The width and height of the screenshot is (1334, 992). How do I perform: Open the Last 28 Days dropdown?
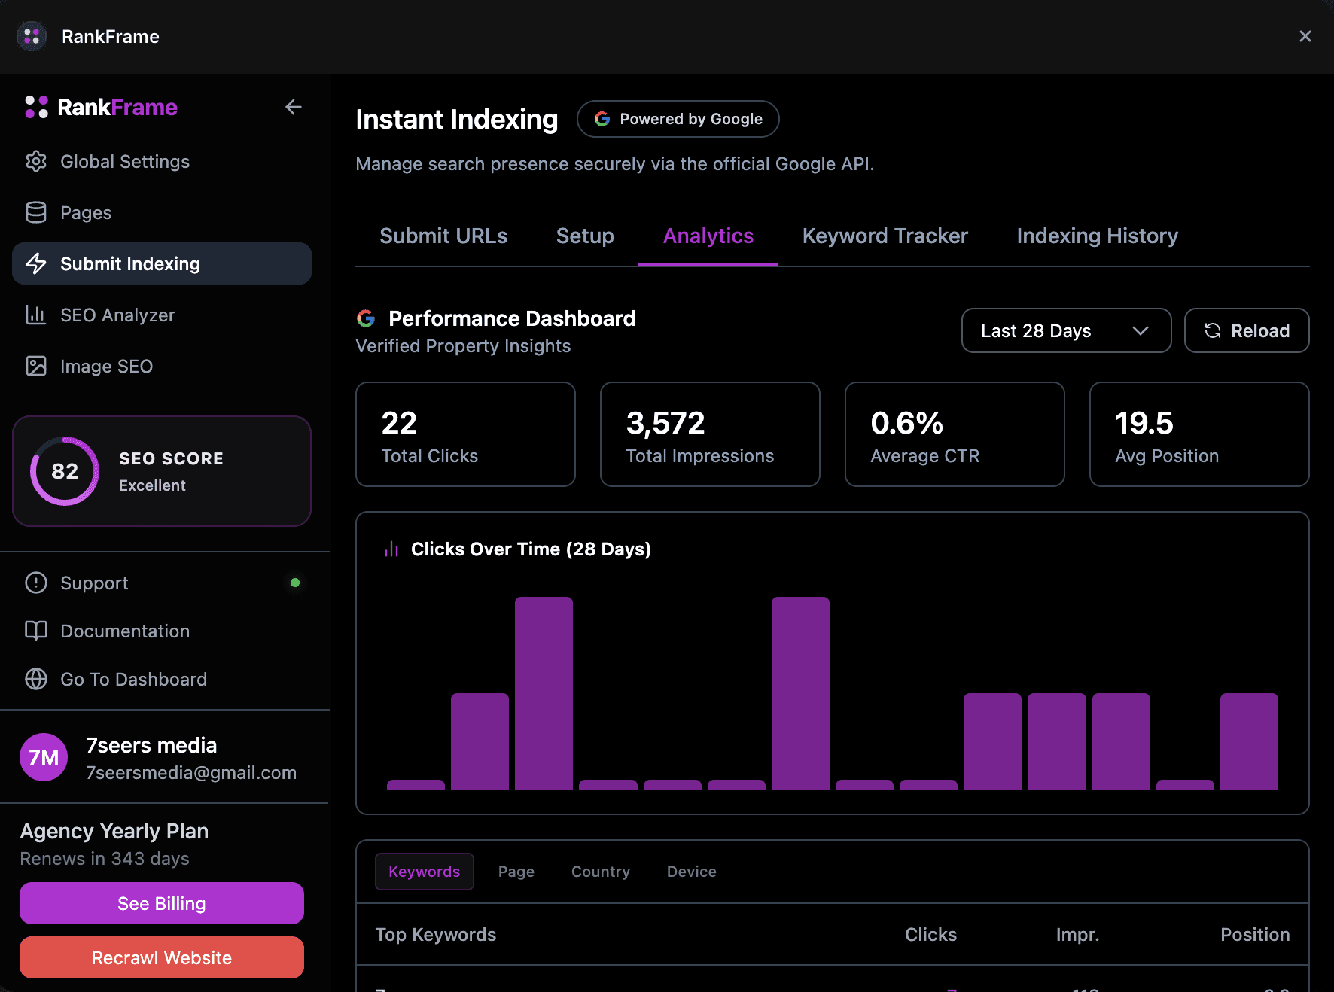point(1066,330)
